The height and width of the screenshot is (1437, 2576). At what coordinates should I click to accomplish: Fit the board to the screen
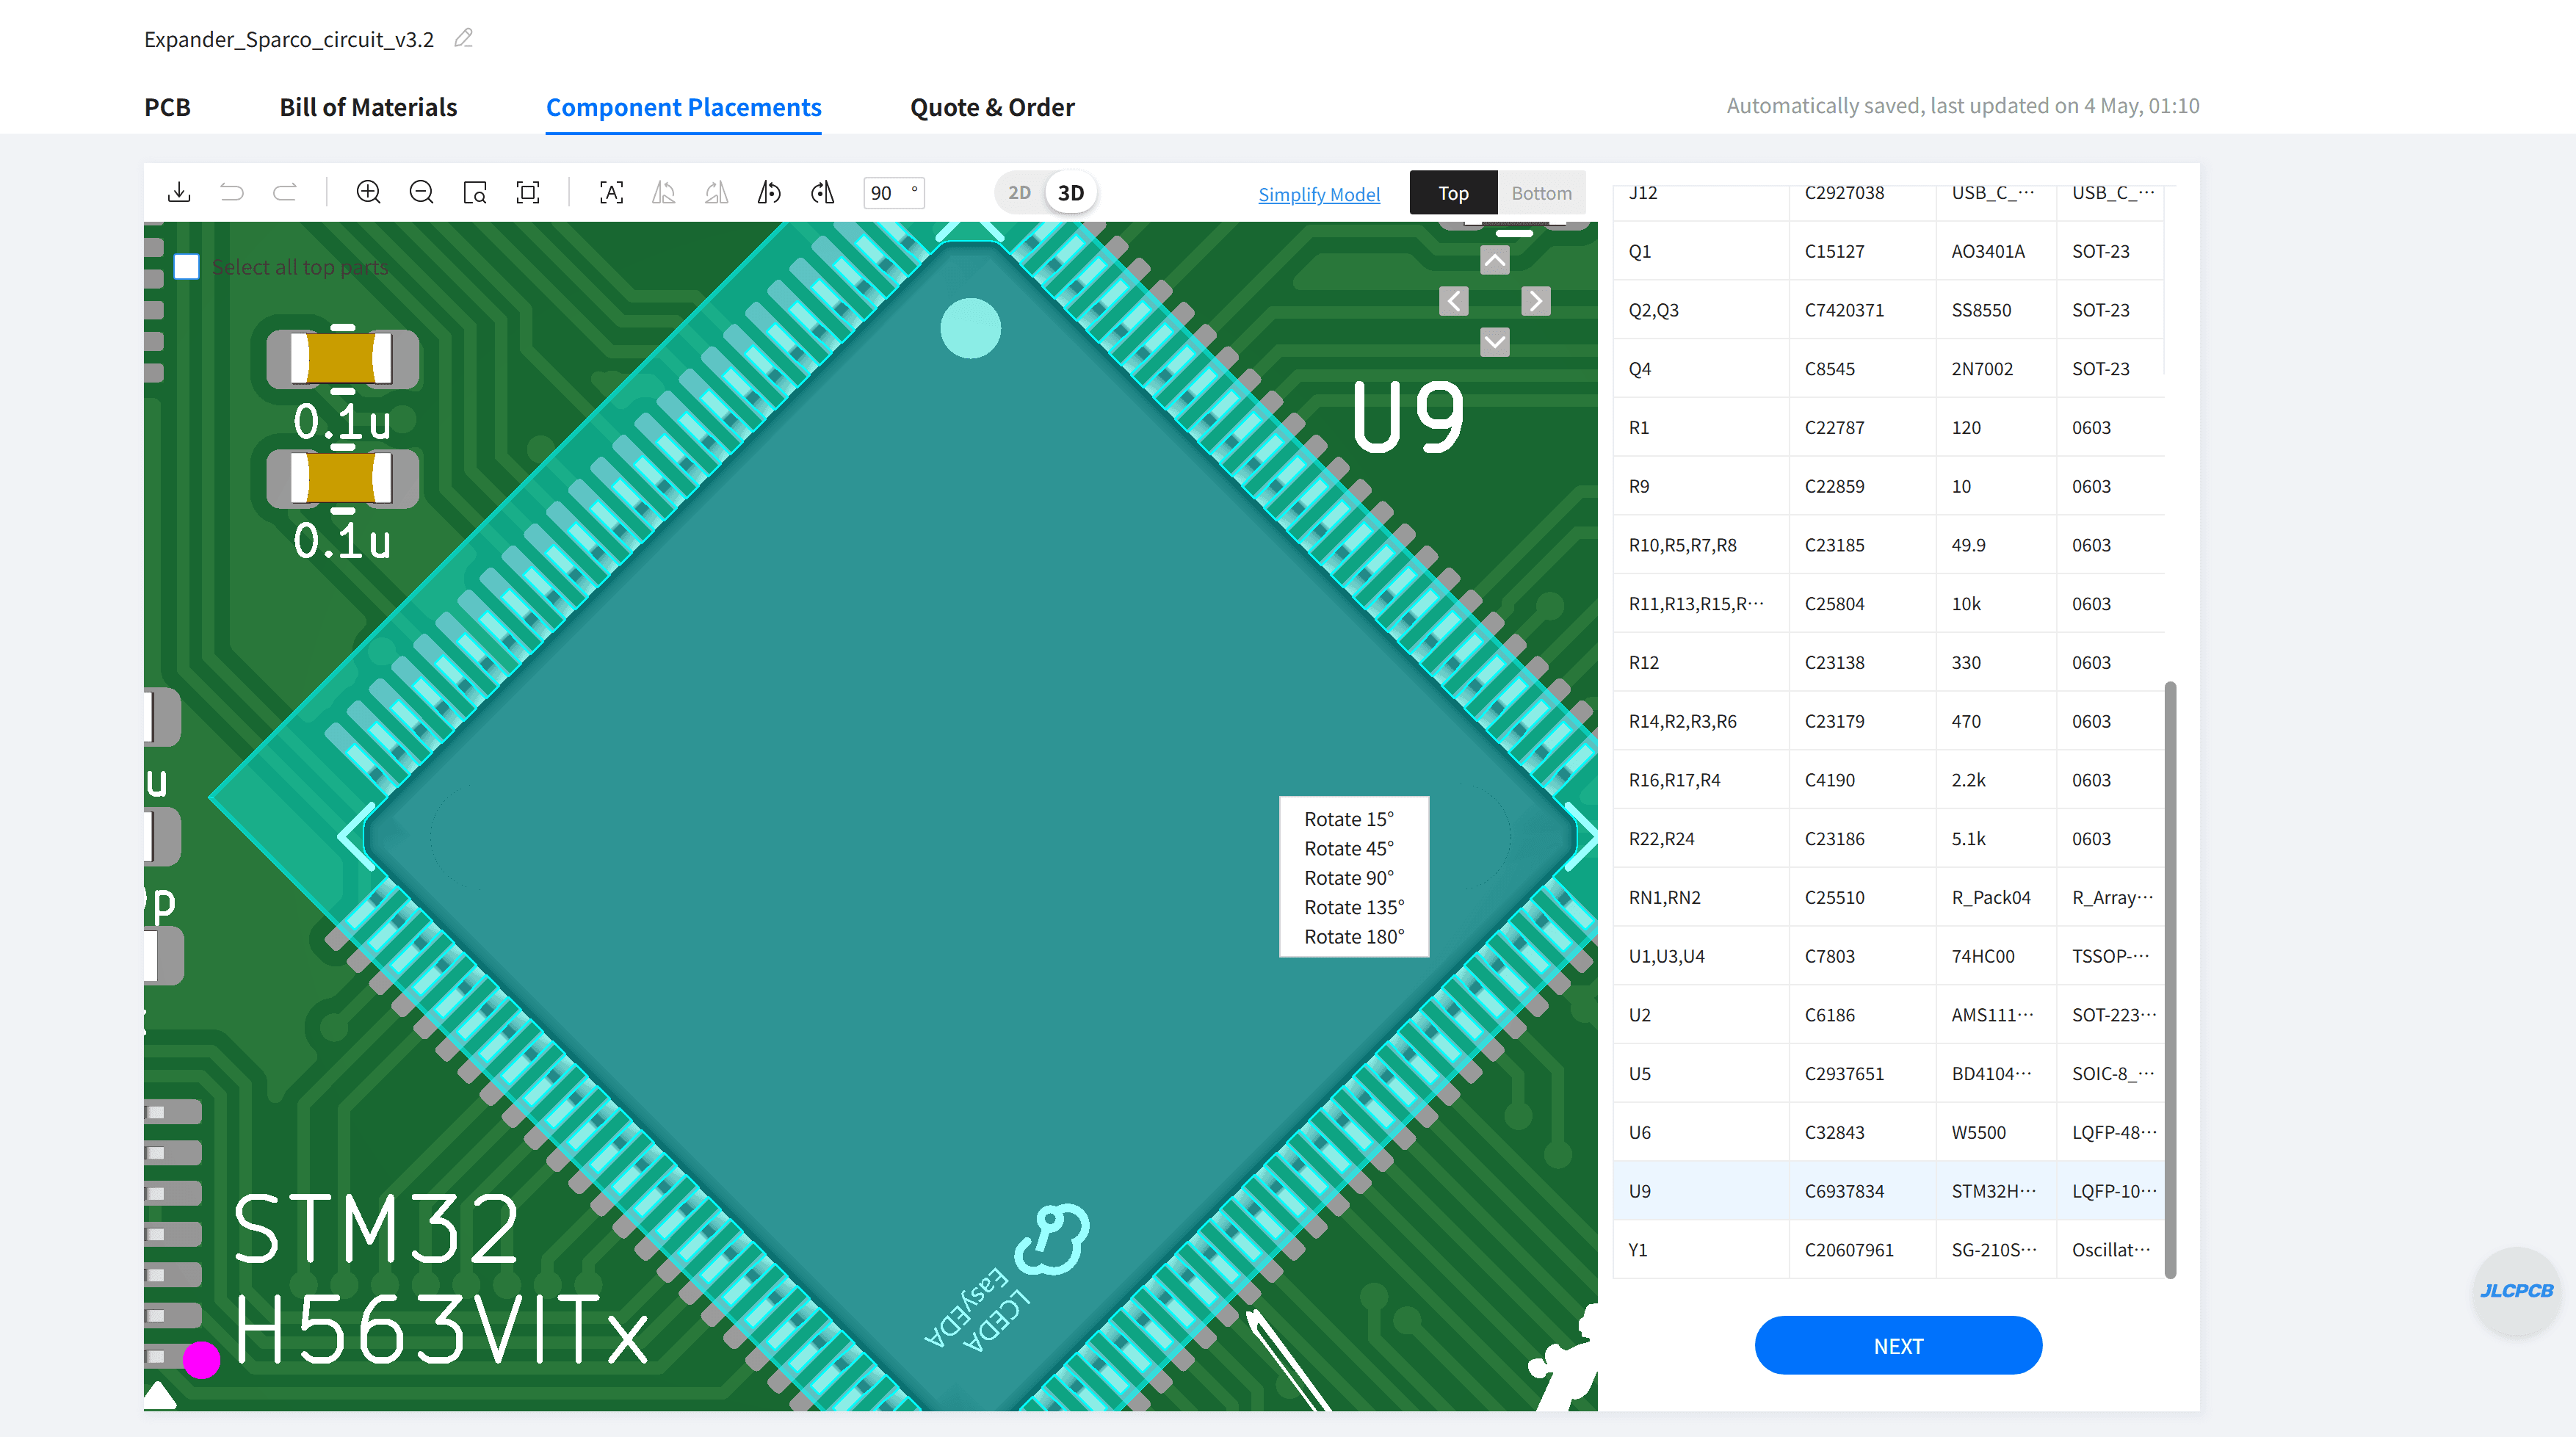coord(528,192)
